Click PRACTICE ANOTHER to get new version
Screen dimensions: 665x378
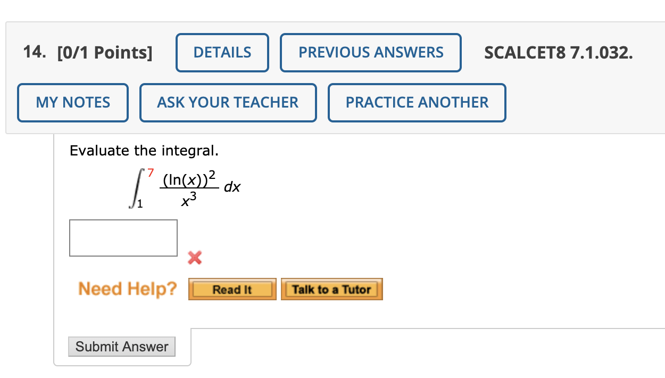tap(417, 102)
